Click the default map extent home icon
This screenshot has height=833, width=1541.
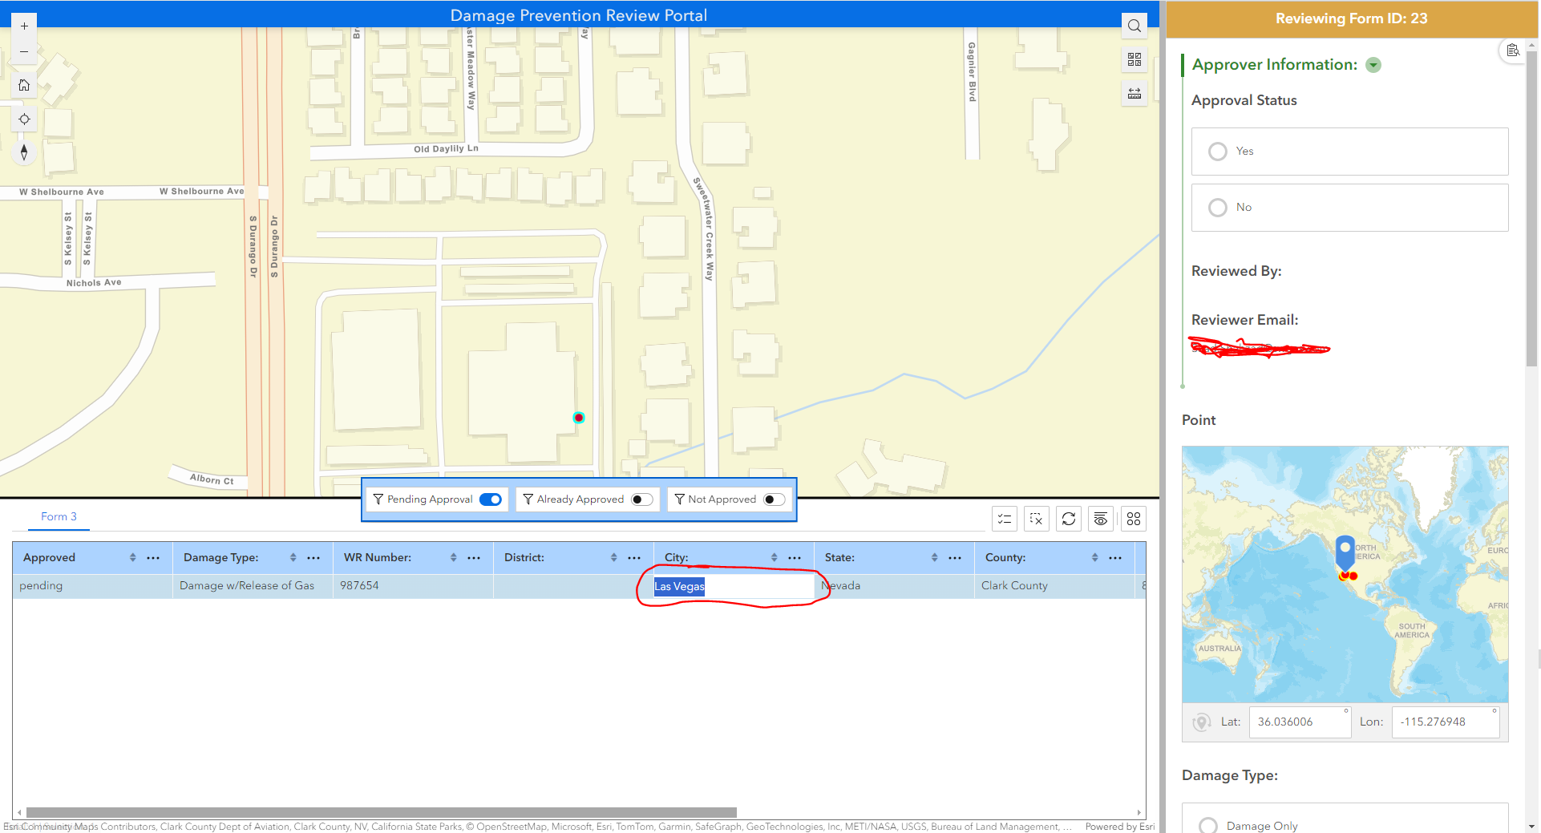(23, 84)
